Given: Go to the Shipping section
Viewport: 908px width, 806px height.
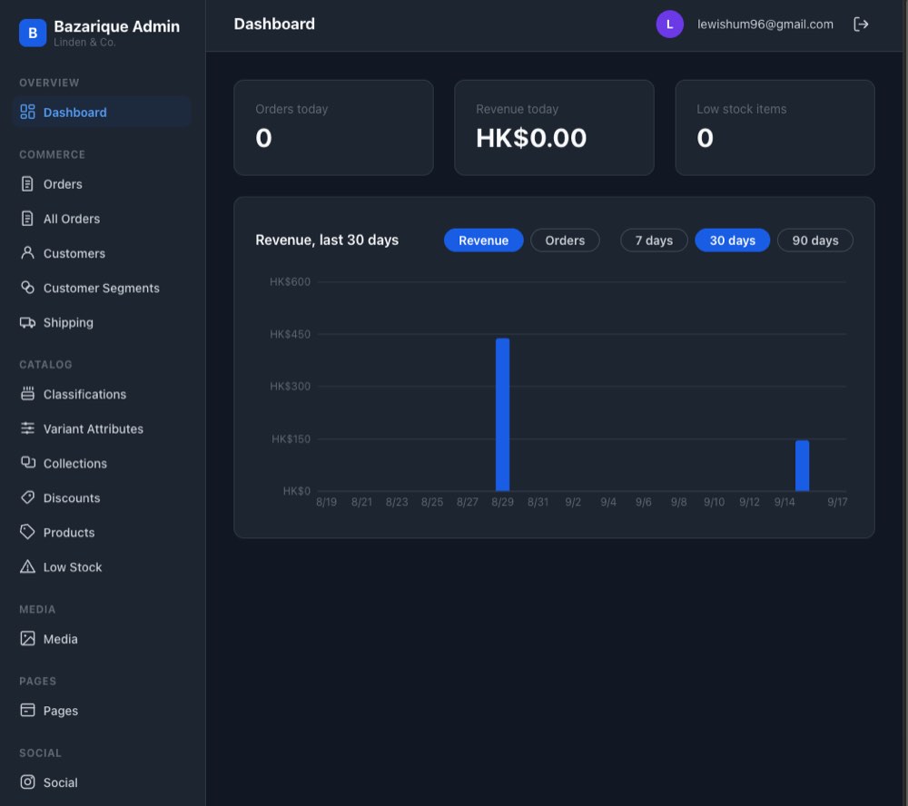Looking at the screenshot, I should tap(102, 322).
